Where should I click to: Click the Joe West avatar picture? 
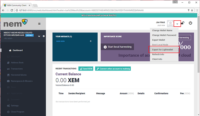170,23
